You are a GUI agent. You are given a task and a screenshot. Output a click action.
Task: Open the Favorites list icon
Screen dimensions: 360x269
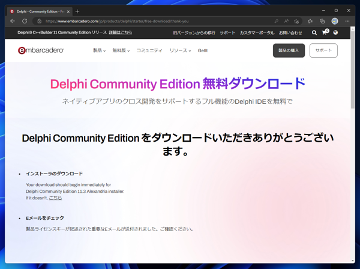(x=310, y=21)
